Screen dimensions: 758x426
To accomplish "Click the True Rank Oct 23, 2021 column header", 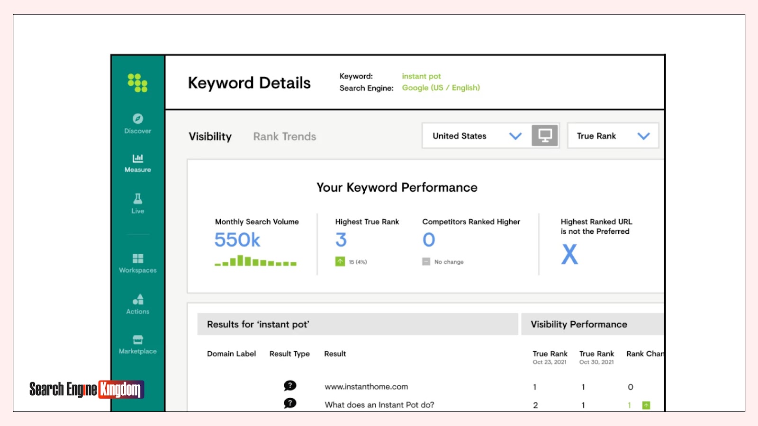I will [x=550, y=357].
